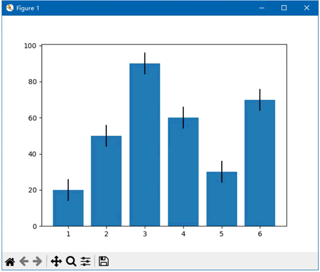This screenshot has width=320, height=272.
Task: Click the y-axis tick label 100
Action: pos(30,46)
